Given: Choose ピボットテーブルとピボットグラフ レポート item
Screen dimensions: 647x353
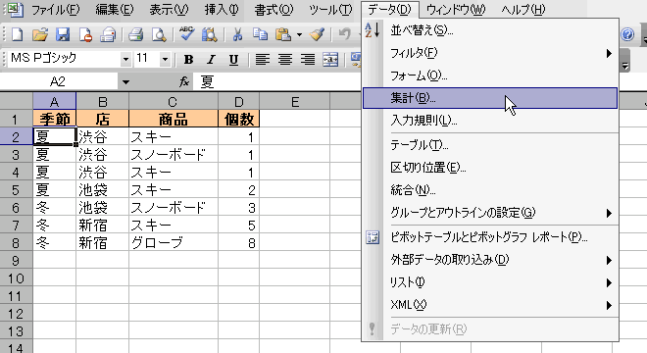Looking at the screenshot, I should 490,237.
